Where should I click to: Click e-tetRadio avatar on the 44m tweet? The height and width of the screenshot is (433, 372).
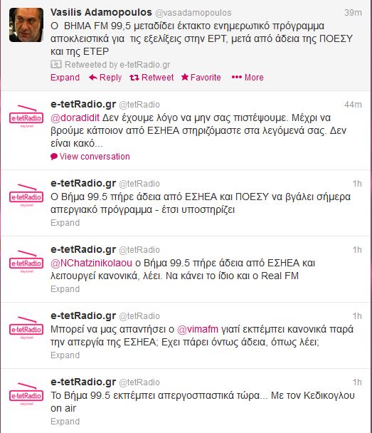tap(26, 117)
